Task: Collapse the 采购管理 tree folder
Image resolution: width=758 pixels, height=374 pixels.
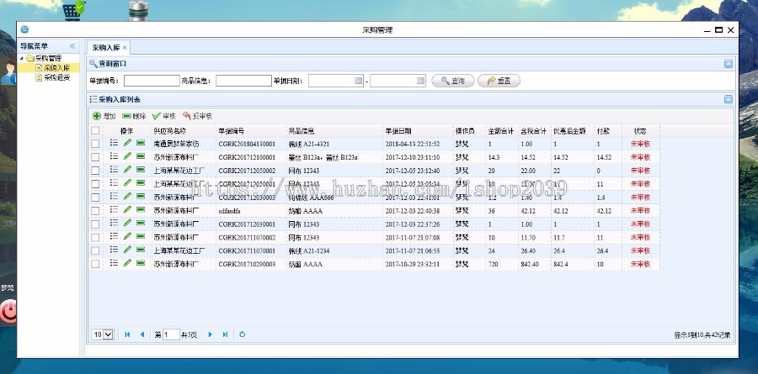Action: (x=21, y=58)
